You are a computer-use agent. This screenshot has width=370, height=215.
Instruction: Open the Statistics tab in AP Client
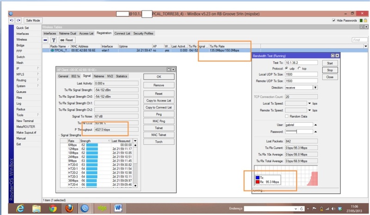[122, 76]
